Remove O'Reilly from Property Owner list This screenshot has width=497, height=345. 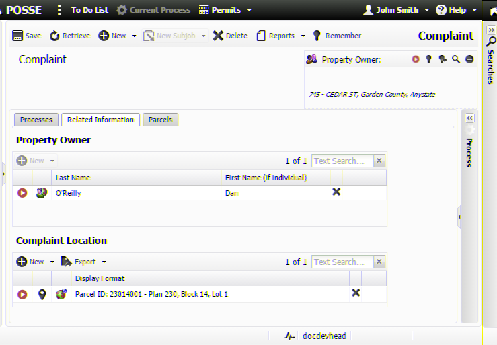point(336,192)
